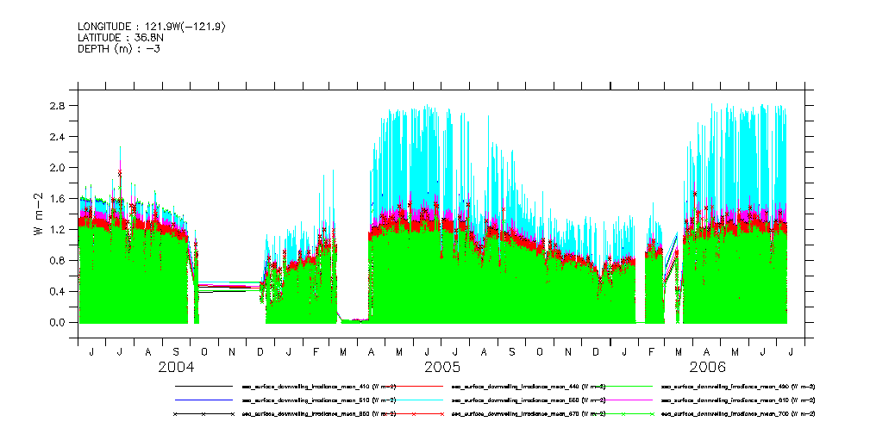Screen dimensions: 870x434
Task: Click the 1.2 y-axis tick label
Action: (59, 230)
